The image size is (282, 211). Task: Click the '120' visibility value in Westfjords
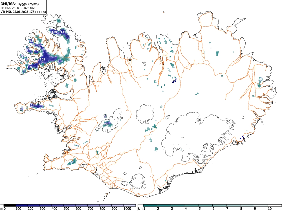pos(54,32)
